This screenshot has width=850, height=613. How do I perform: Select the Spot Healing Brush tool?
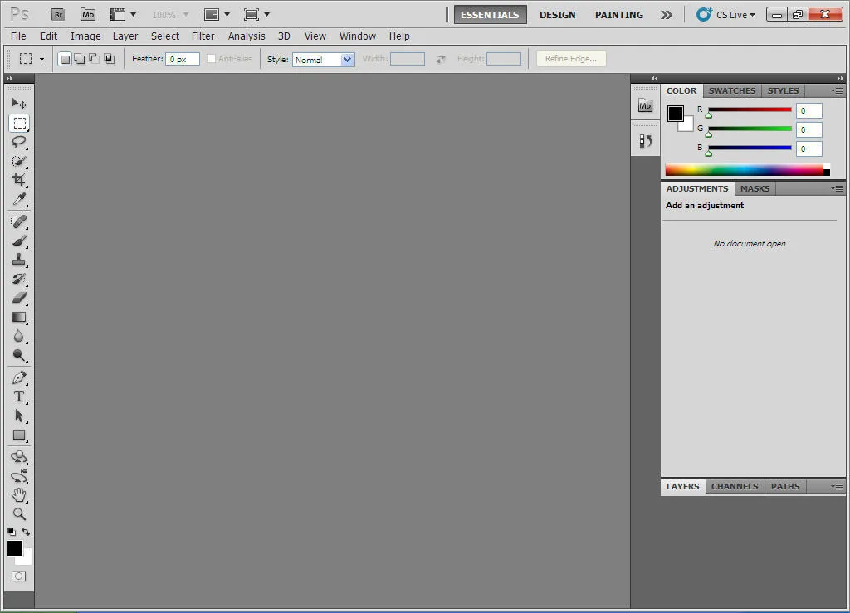pos(19,221)
